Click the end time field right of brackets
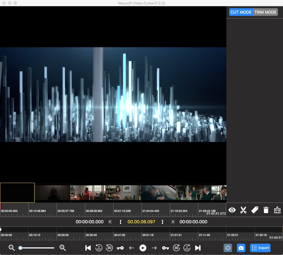Viewport: 283px width, 255px height. pos(193,222)
